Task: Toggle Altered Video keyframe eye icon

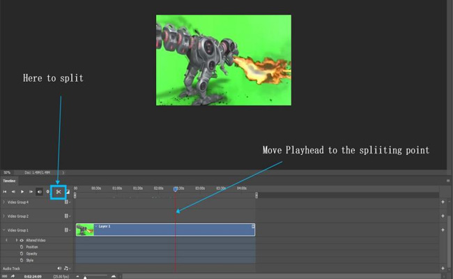Action: (22, 240)
